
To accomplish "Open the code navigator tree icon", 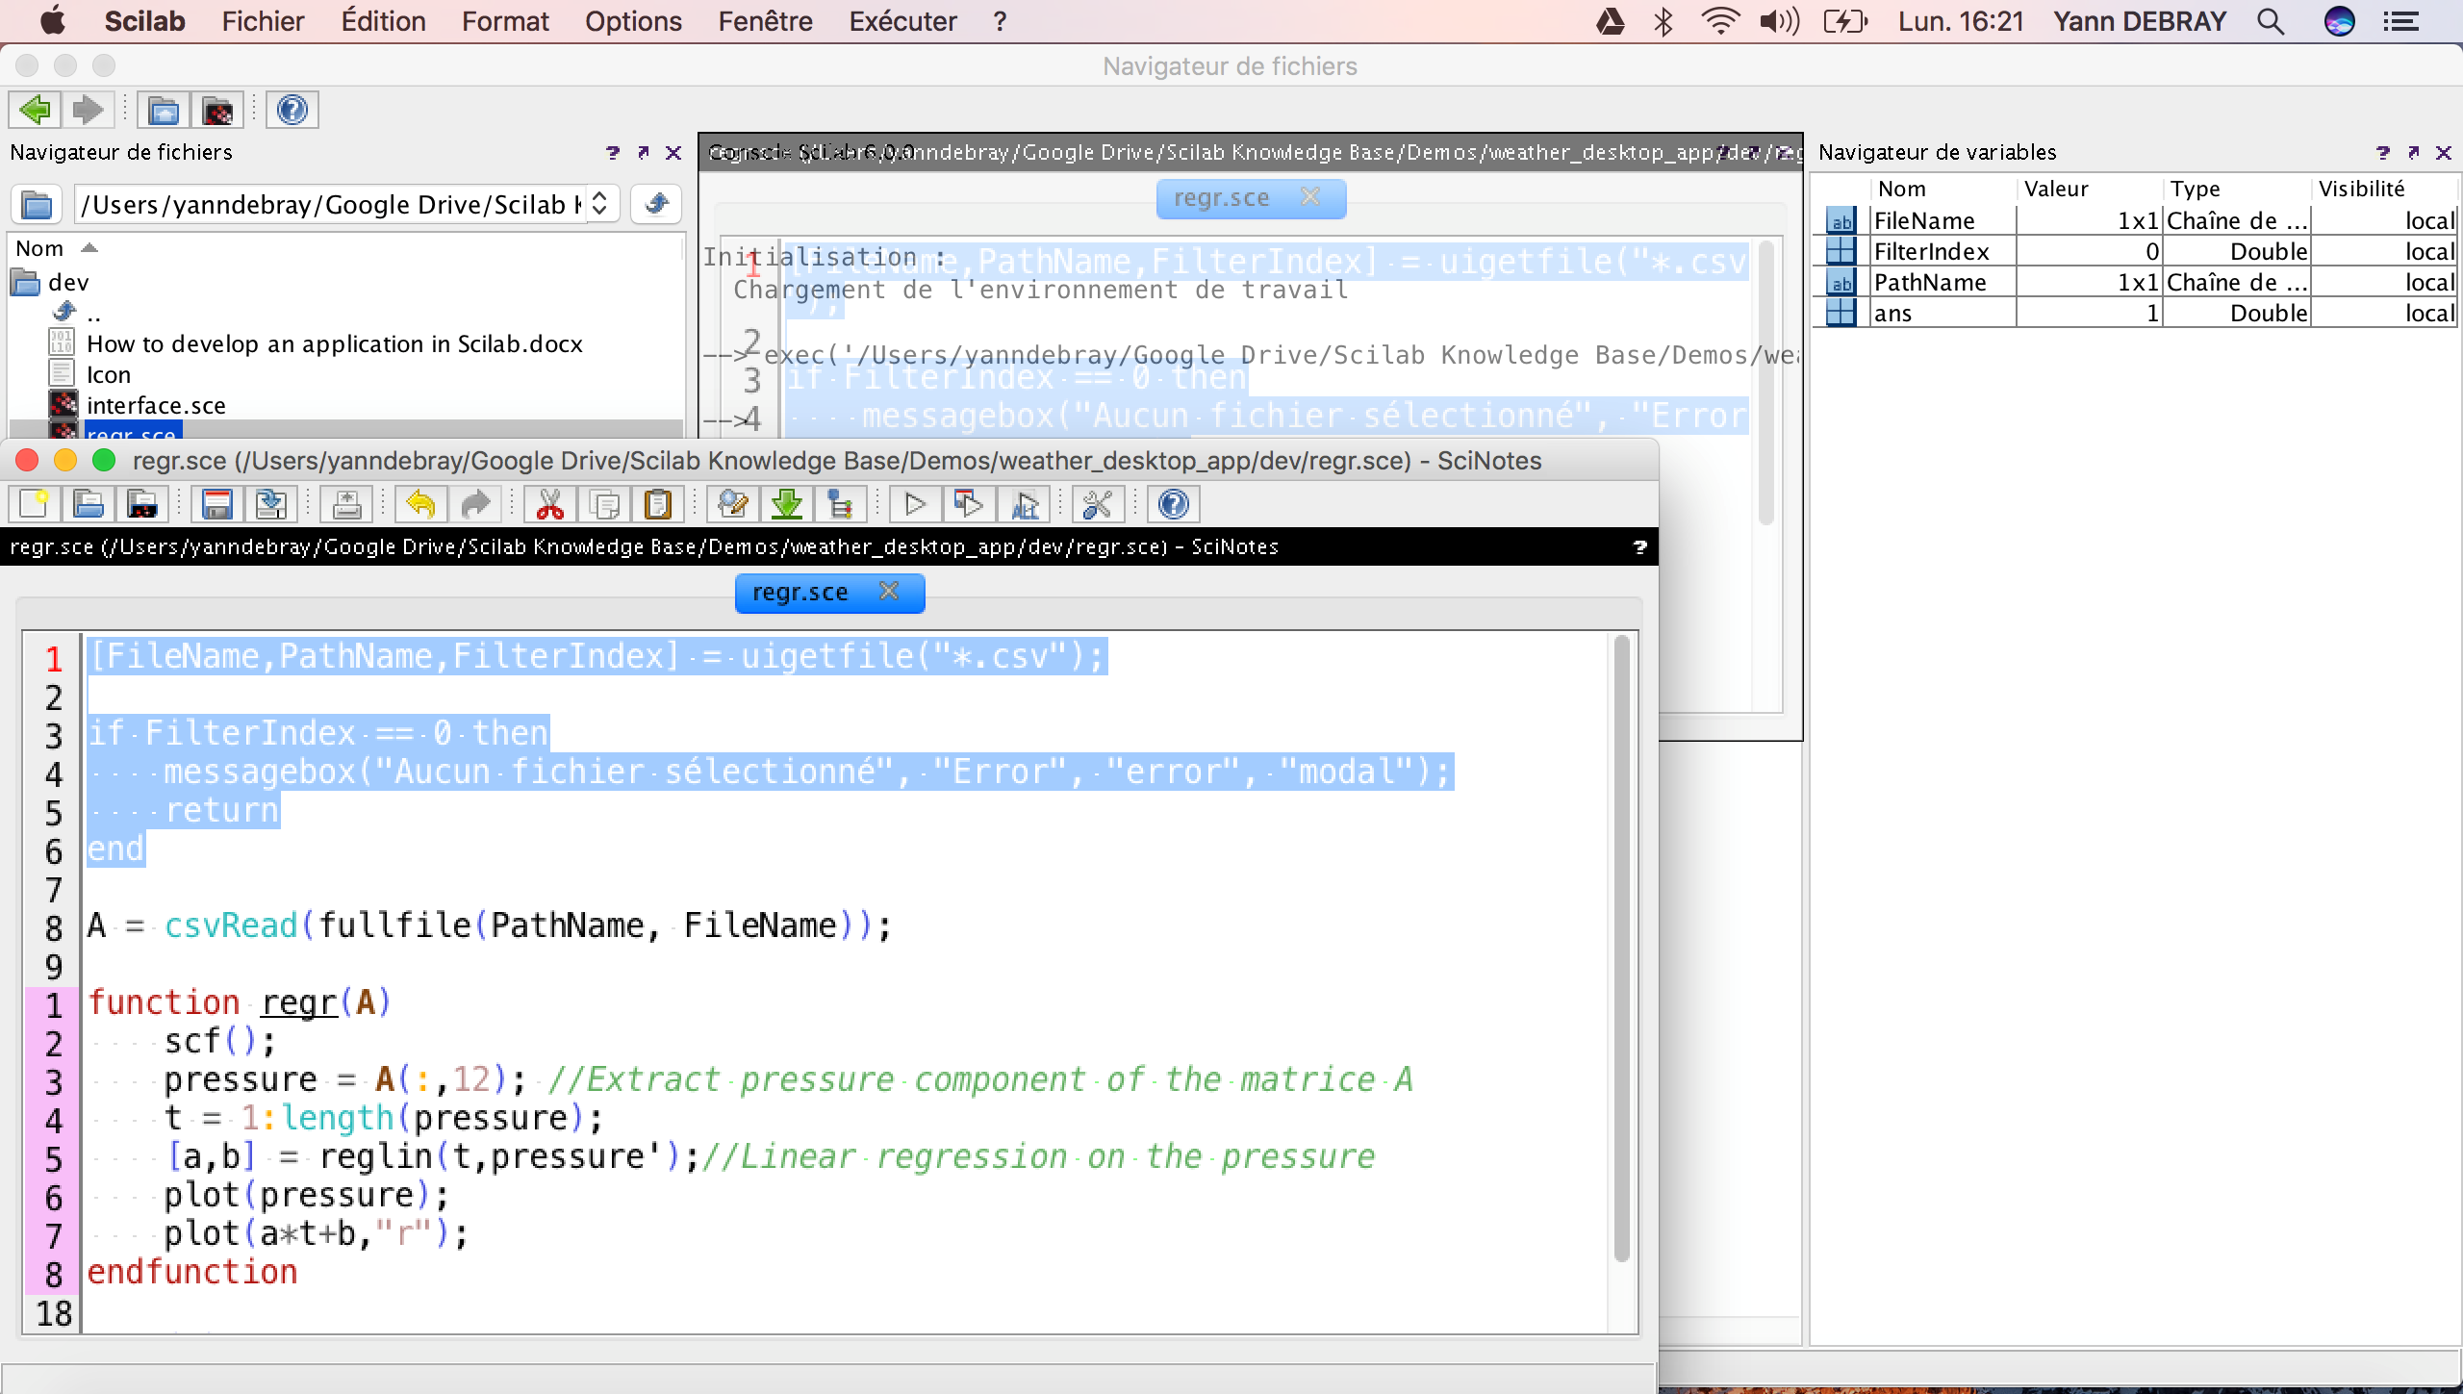I will click(840, 504).
